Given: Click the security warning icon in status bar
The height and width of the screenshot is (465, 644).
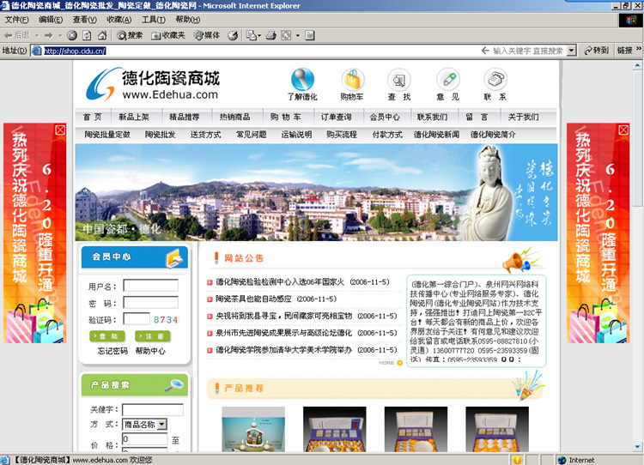Looking at the screenshot, I should click(x=517, y=460).
